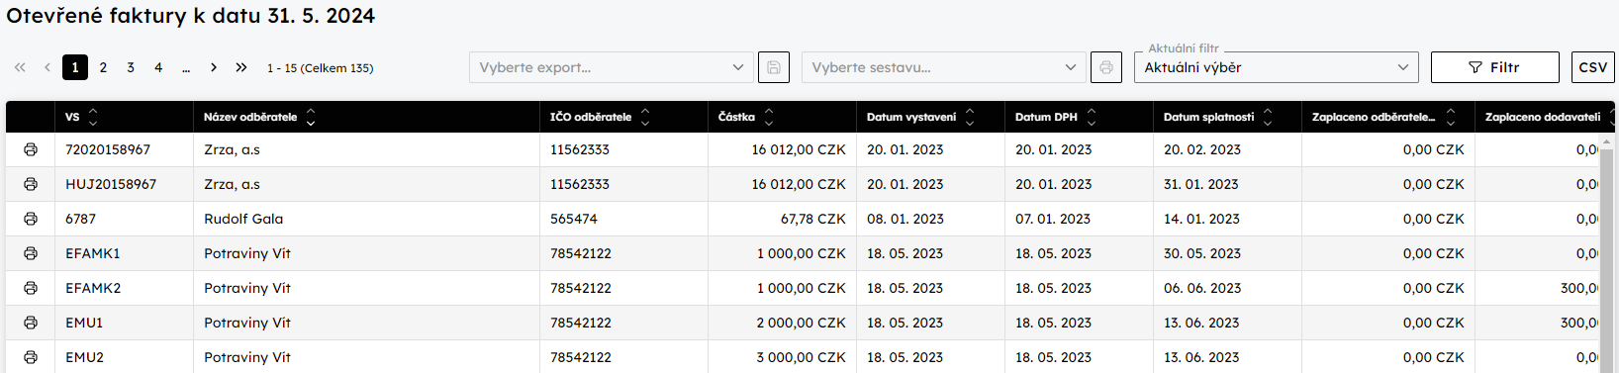Click the page count text 1 - 15 (Celkem 135)

[x=321, y=68]
